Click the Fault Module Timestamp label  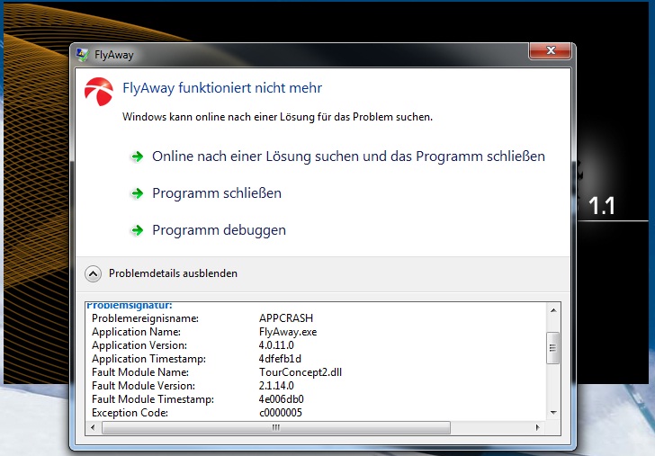(153, 399)
